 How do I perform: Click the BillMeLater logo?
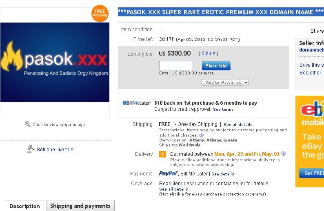(x=137, y=103)
